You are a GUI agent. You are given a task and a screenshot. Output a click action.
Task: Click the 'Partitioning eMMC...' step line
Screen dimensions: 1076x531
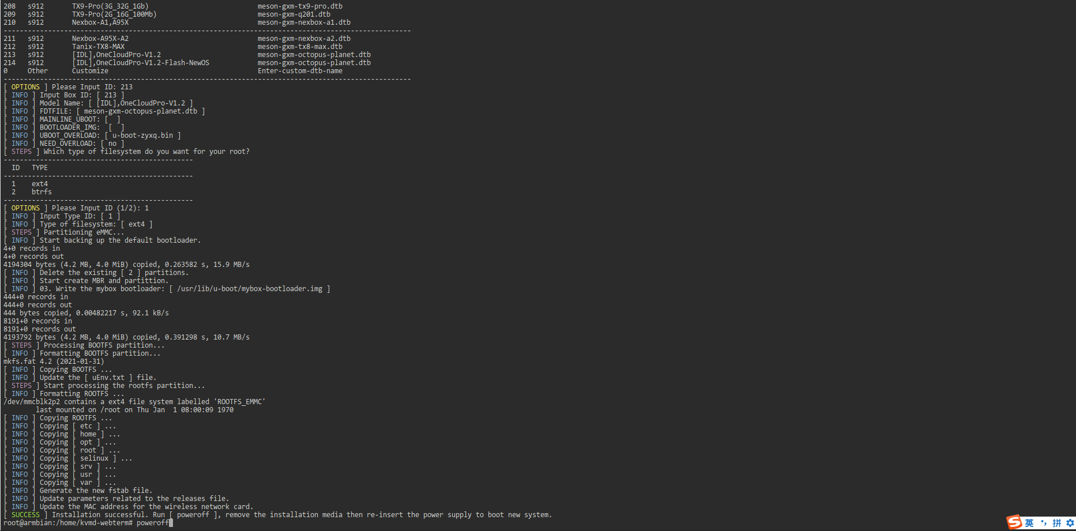pos(84,232)
